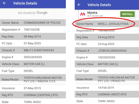Tap Reg Data 24-Aug-2010 row
The width and height of the screenshot is (139, 104).
(x=107, y=37)
